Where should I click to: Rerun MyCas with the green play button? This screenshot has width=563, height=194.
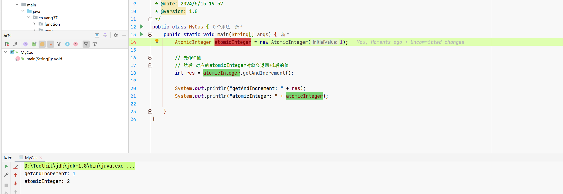(6, 166)
